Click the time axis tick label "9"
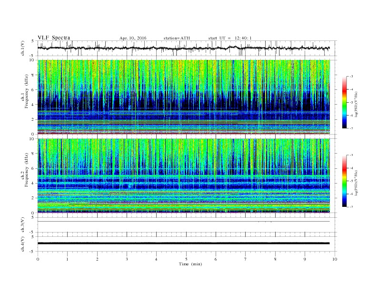Screen dimensions: 377x291 (x=305, y=259)
